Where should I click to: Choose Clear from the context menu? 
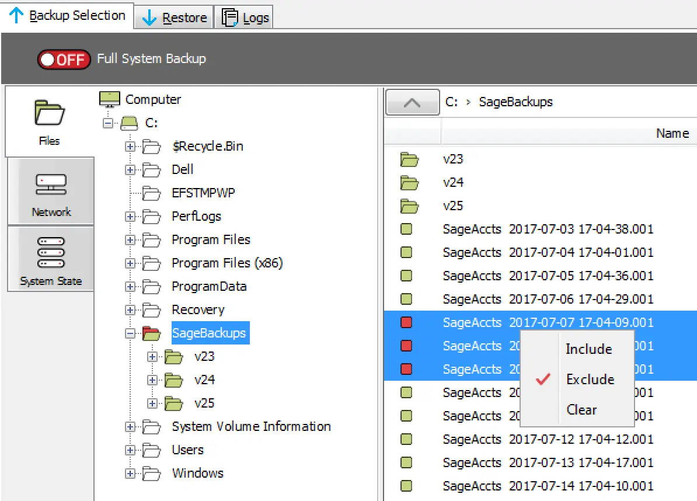point(577,409)
